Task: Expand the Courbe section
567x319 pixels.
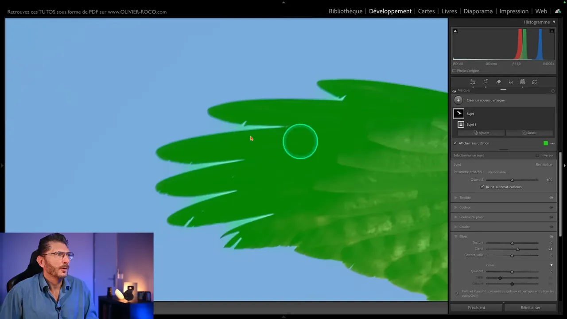Action: click(456, 227)
